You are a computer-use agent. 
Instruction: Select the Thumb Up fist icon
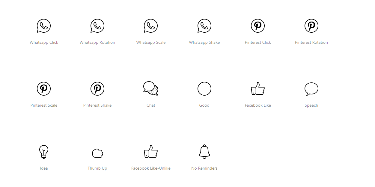click(97, 153)
